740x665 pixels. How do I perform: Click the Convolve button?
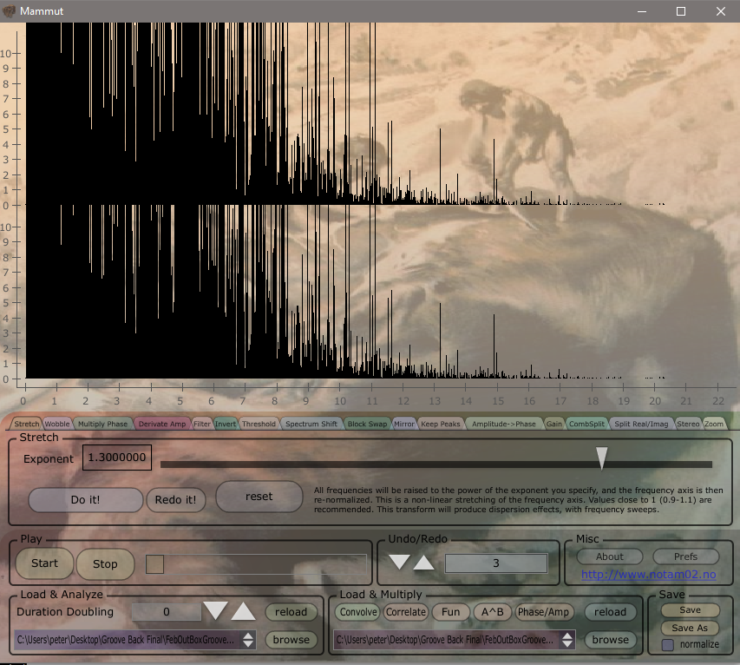[358, 612]
